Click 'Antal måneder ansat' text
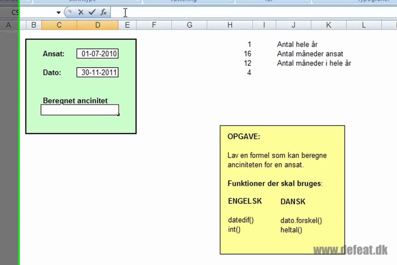Screen dimensions: 397x265 [x=310, y=54]
